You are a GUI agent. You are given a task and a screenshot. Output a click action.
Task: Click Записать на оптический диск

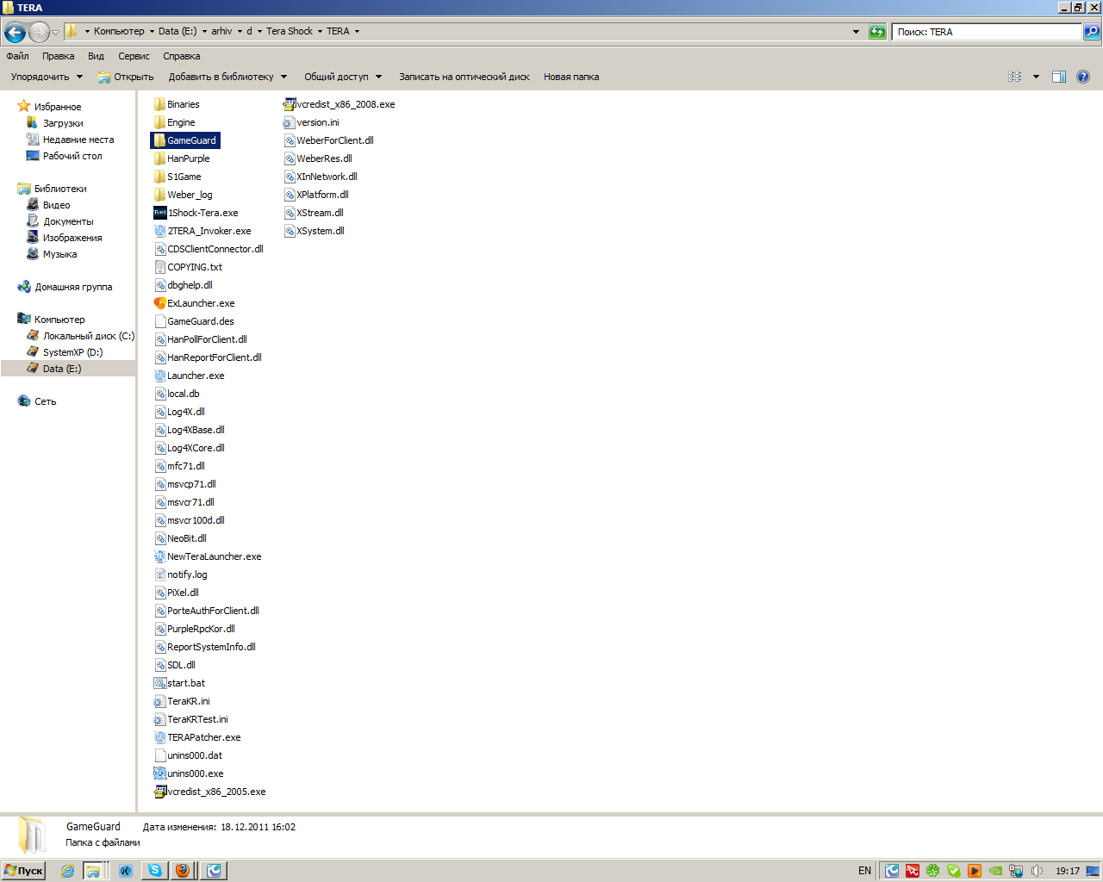point(464,77)
